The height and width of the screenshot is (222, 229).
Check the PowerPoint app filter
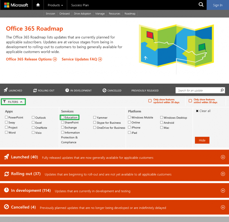click(x=6, y=117)
